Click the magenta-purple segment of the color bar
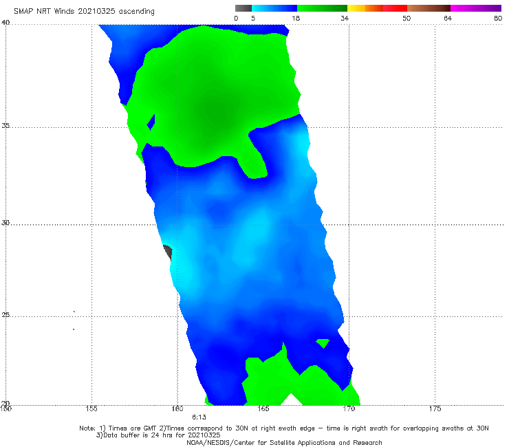The width and height of the screenshot is (509, 447). coord(476,8)
